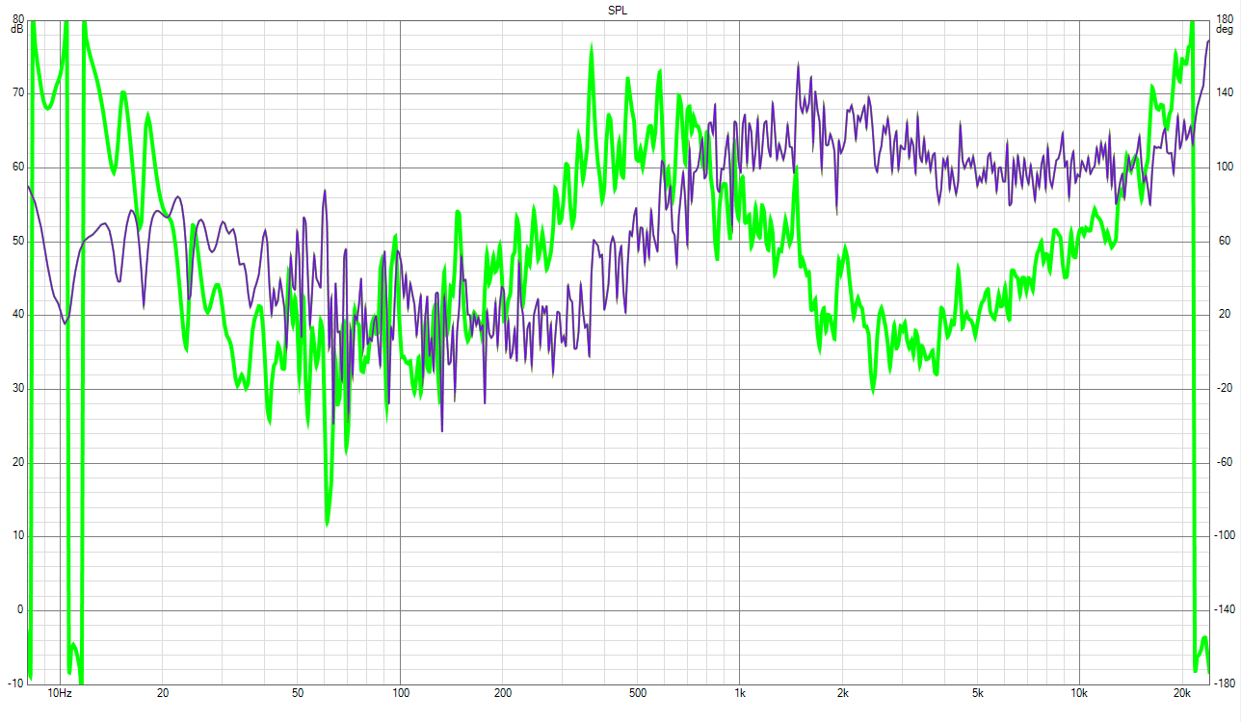Click the "10Hz" frequency axis label

pyautogui.click(x=60, y=693)
